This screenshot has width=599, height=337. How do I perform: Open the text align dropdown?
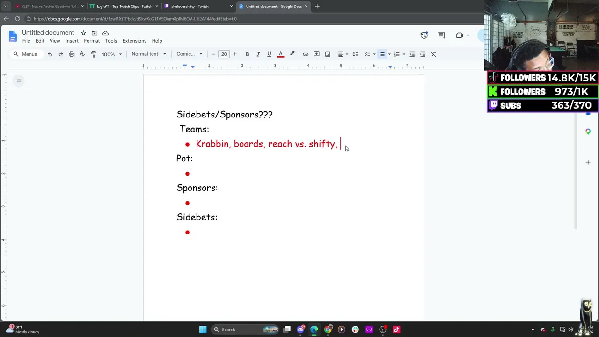[343, 54]
